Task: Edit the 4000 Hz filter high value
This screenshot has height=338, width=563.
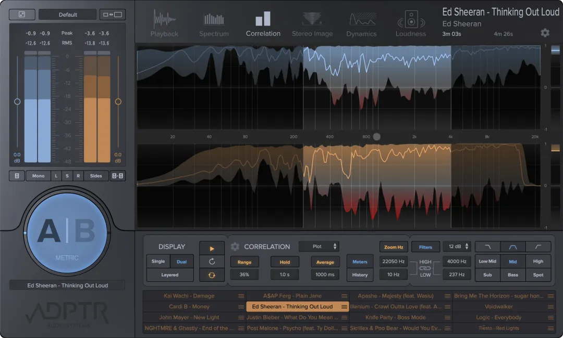Action: [x=457, y=262]
